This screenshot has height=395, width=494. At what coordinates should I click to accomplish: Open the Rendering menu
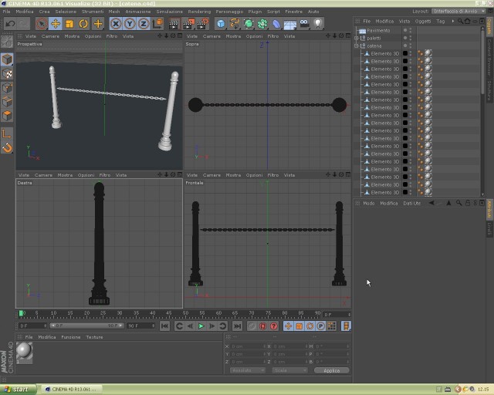(x=199, y=12)
